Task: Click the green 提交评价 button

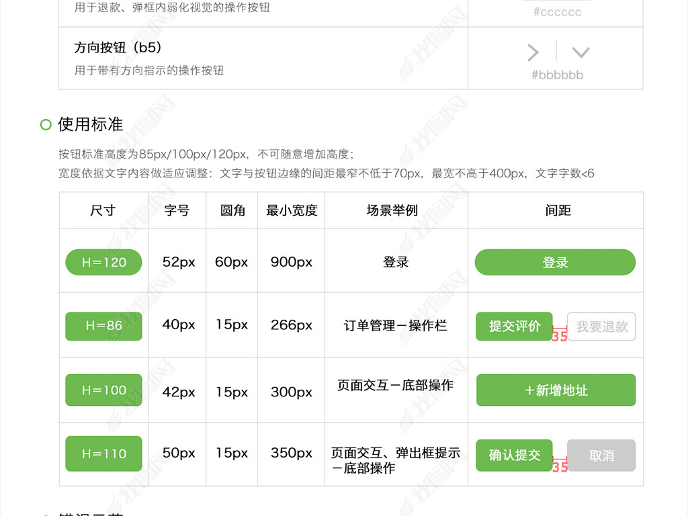Action: (514, 327)
